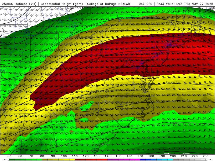
Task: Click the colorbar label '50'
Action: (9, 156)
